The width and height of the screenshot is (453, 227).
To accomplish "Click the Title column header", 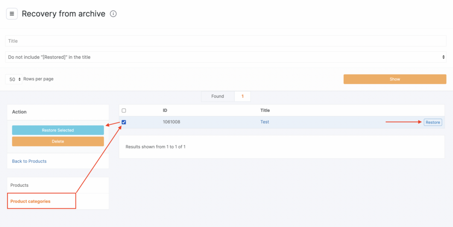I will point(265,110).
